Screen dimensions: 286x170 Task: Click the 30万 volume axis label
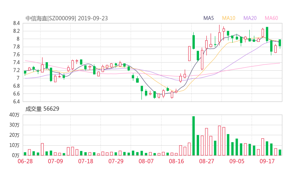pos(14,125)
